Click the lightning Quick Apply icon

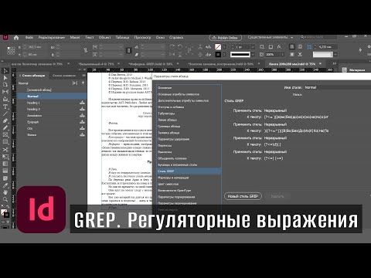click(361, 50)
